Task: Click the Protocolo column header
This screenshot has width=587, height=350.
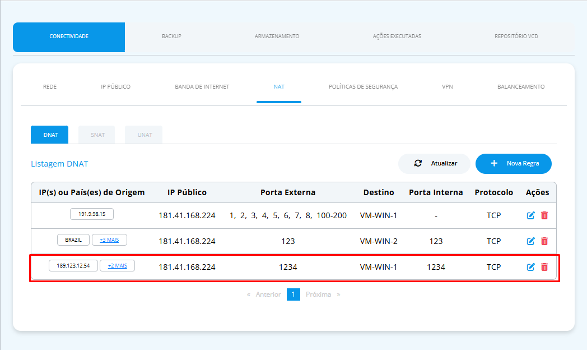Action: 494,192
